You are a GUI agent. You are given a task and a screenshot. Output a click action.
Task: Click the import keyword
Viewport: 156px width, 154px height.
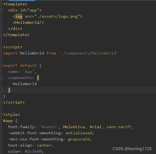tap(10, 53)
